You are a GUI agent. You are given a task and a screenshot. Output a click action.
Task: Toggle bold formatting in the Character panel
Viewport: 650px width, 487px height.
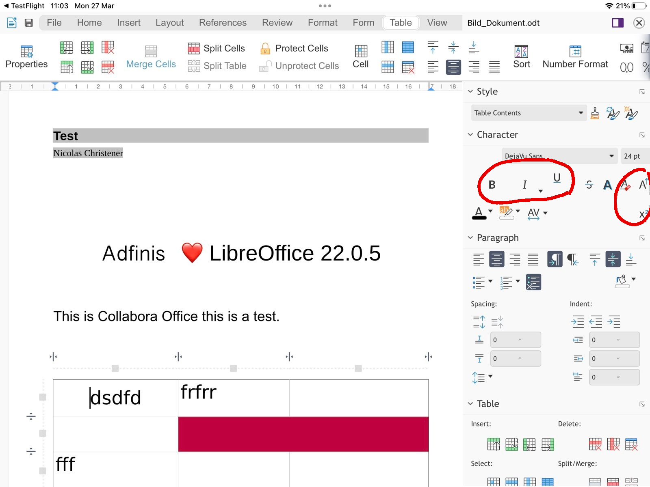pos(492,185)
